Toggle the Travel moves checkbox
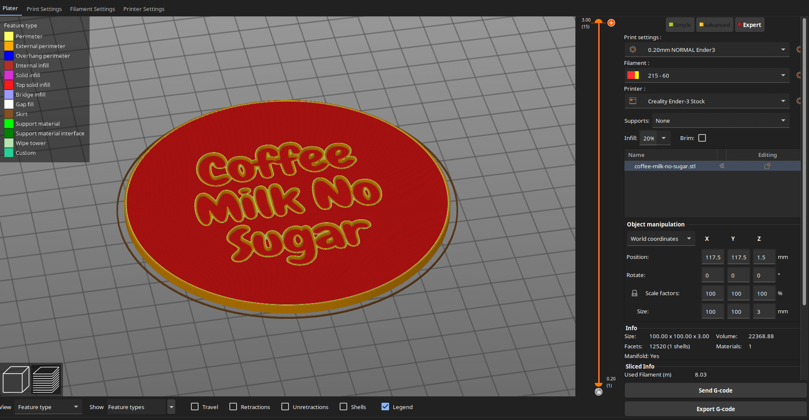Image resolution: width=809 pixels, height=420 pixels. click(195, 407)
